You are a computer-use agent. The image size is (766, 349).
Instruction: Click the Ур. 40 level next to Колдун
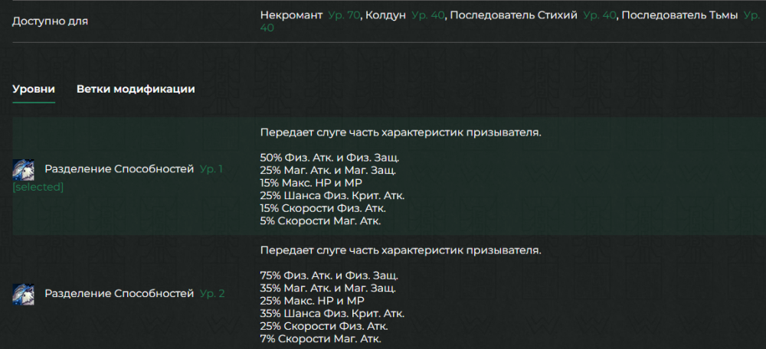coord(428,15)
